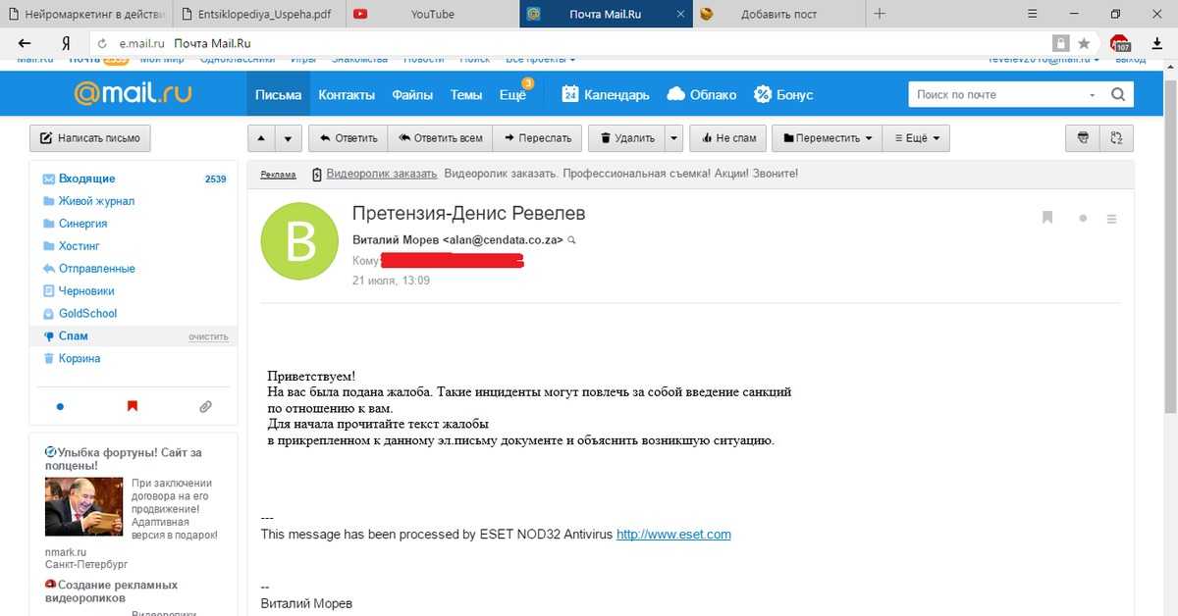
Task: Expand the 'Все проекты' dropdown
Action: pos(541,60)
